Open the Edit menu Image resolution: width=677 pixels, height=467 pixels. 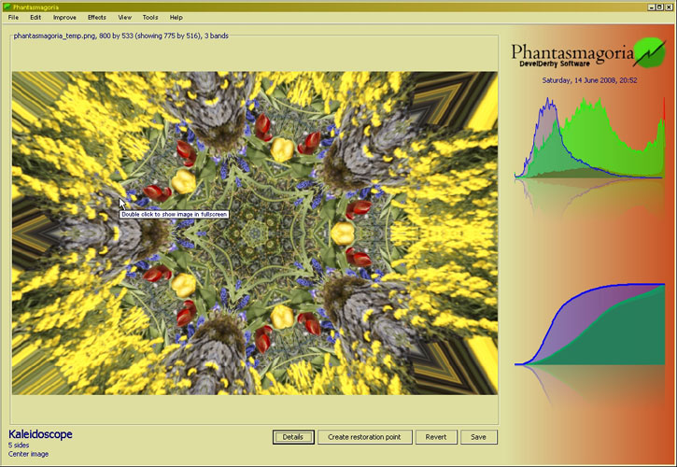(x=35, y=18)
